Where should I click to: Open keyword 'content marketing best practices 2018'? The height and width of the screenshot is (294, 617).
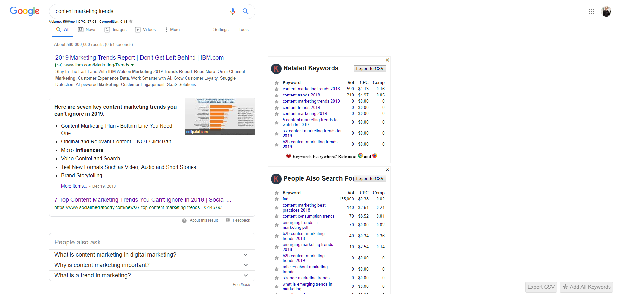click(x=304, y=208)
